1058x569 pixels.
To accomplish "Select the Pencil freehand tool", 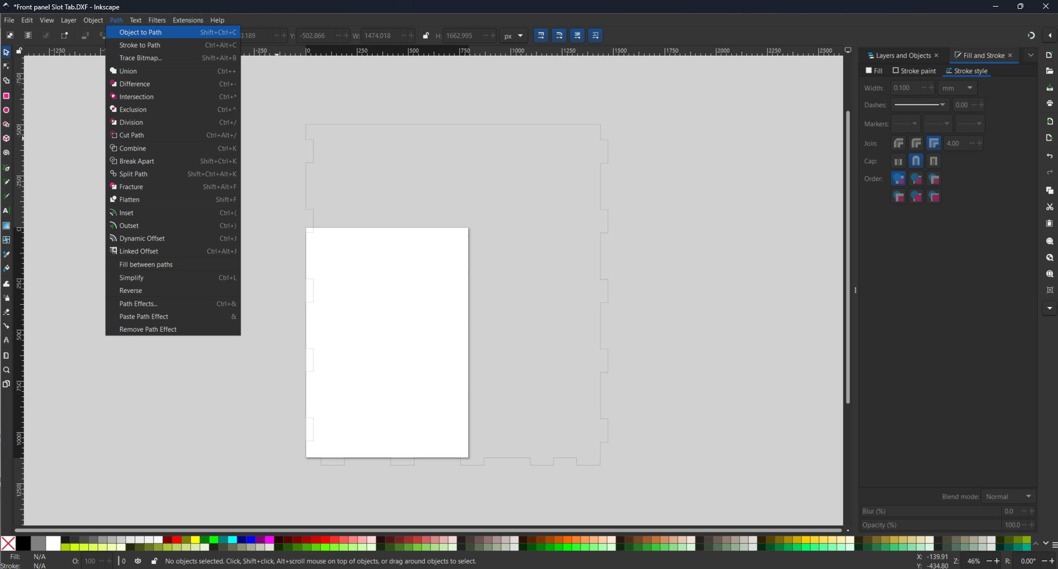I will pos(6,182).
